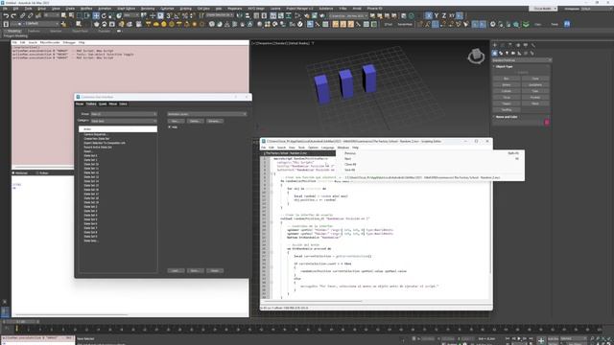614x345 pixels.
Task: Activate the Bind to Space Warp tool
Action: pyautogui.click(x=38, y=15)
